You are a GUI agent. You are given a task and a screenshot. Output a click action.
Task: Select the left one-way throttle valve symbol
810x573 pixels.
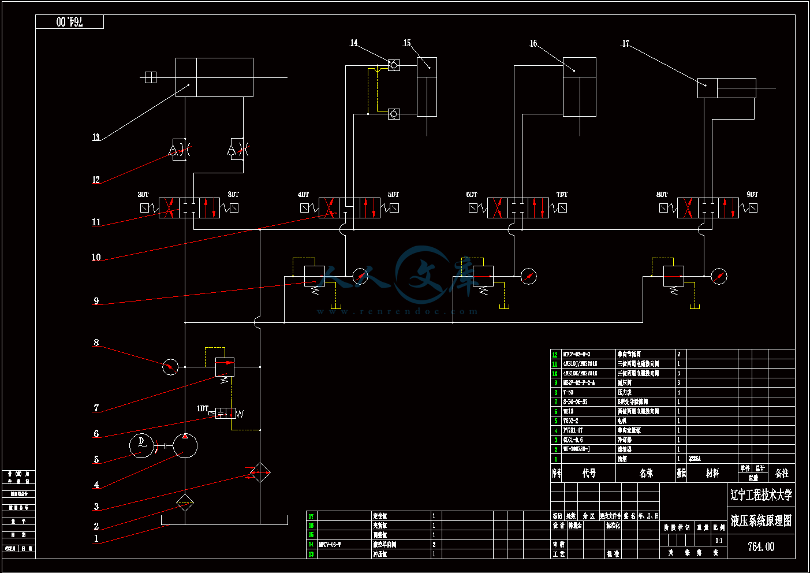pos(179,150)
